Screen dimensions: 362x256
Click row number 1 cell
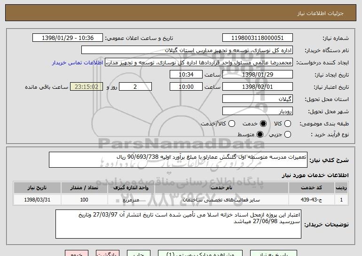point(341,200)
